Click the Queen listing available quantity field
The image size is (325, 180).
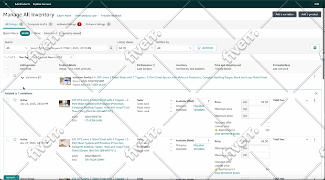pyautogui.click(x=203, y=140)
